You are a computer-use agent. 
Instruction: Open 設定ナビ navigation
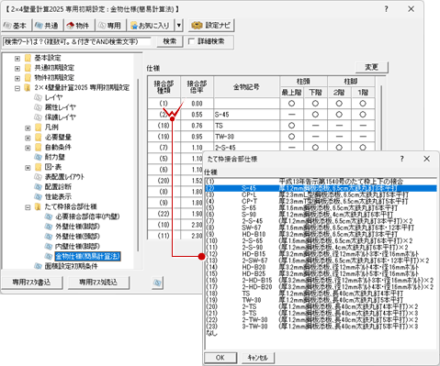(211, 26)
